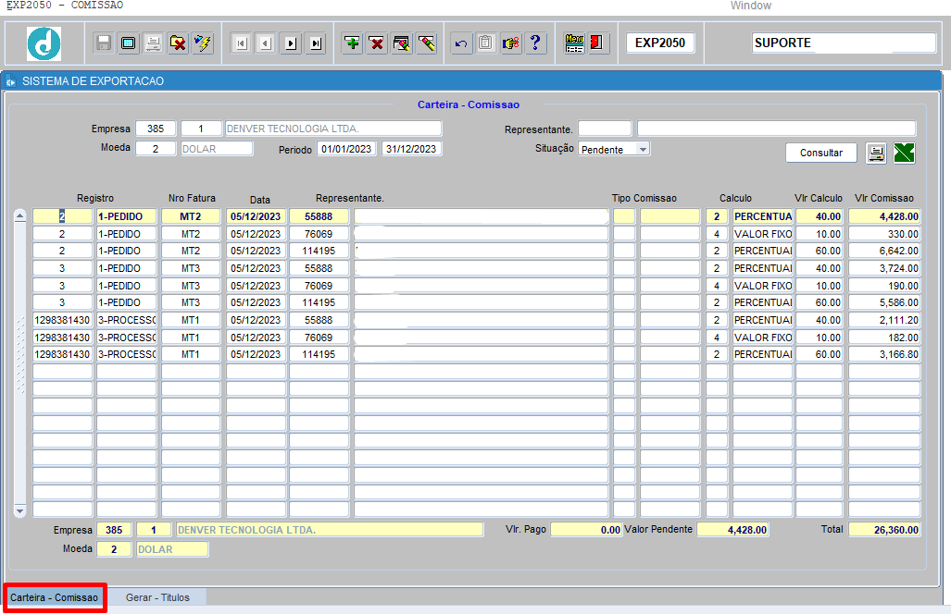Screen dimensions: 951x614
Task: Go to previous record navigation icon
Action: coord(267,43)
